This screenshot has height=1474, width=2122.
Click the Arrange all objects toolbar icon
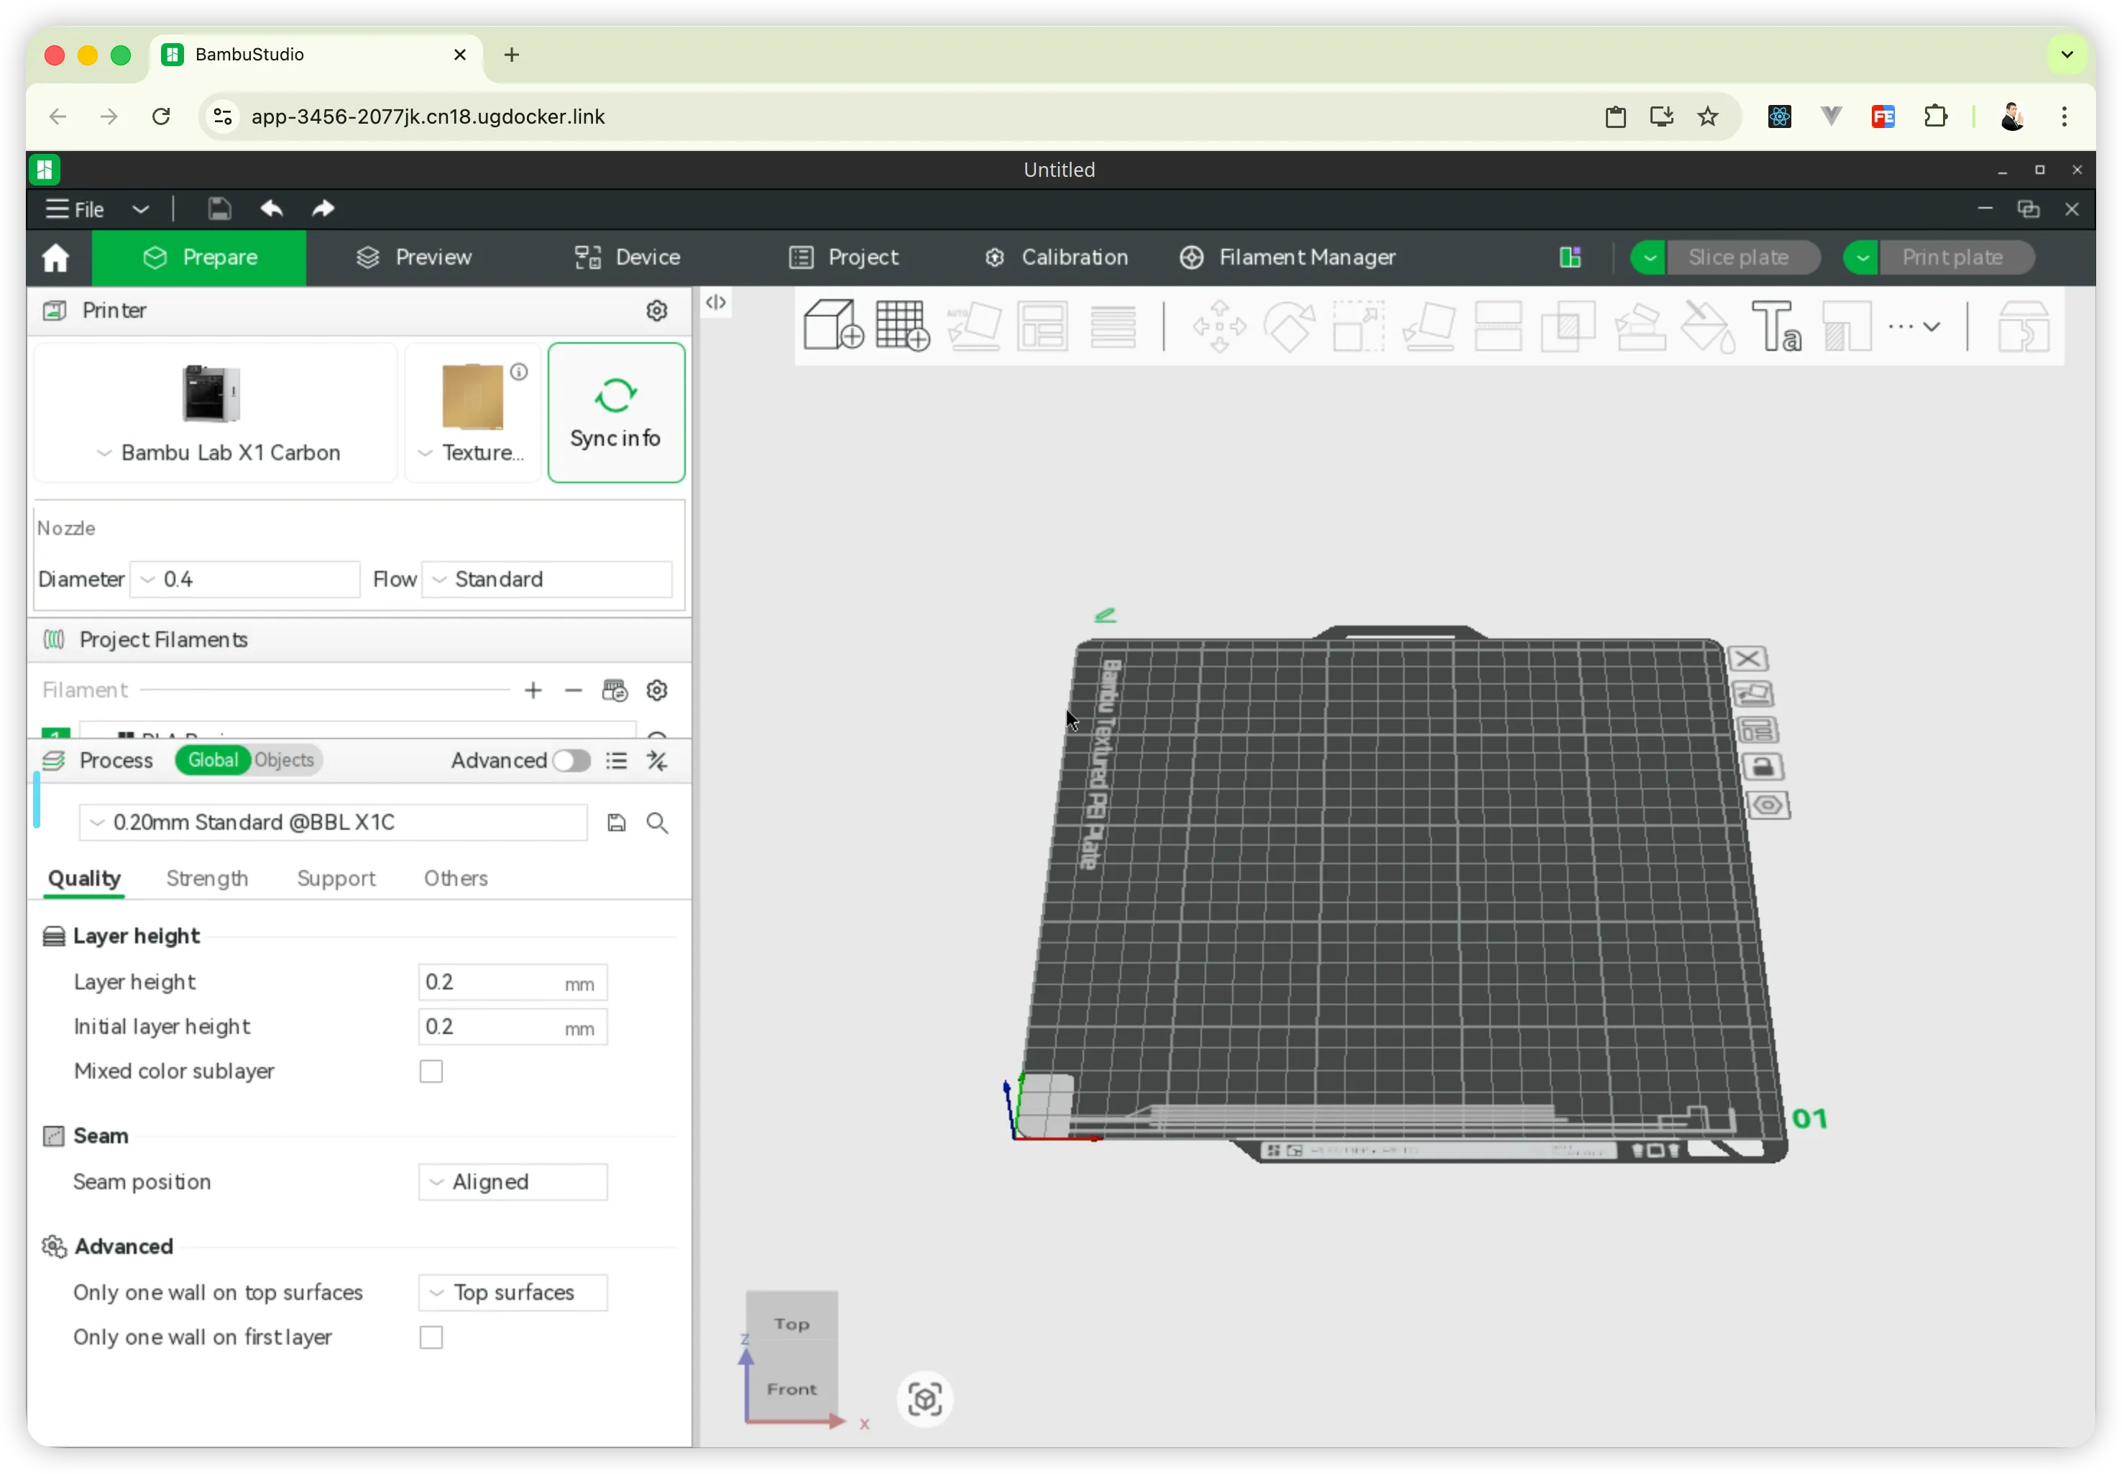pos(1042,325)
